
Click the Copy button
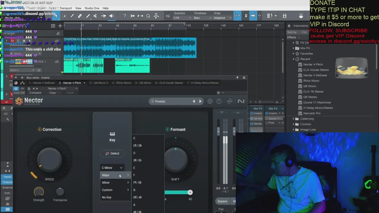tap(52, 93)
